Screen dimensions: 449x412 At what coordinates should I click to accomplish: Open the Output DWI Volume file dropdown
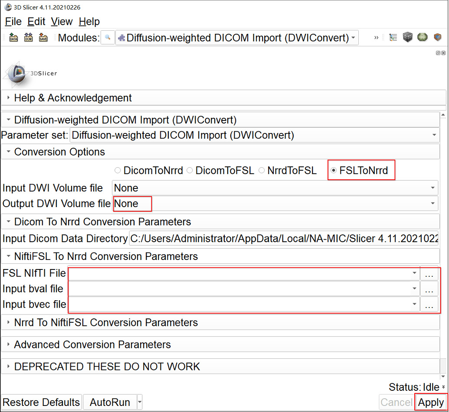coord(275,204)
